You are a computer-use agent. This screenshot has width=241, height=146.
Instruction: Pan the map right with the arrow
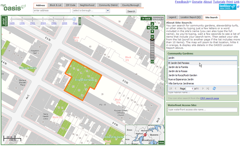(156, 28)
